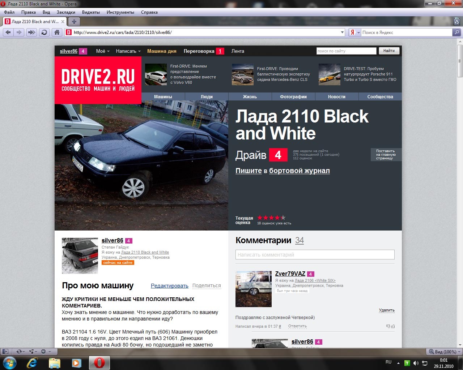Open the Виджеты menu
This screenshot has height=370, width=463.
pos(91,12)
